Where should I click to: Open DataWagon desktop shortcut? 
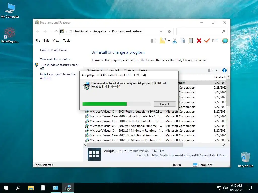[x=10, y=35]
